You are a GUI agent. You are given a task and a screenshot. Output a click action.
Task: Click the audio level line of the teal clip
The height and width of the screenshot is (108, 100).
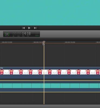50,92
